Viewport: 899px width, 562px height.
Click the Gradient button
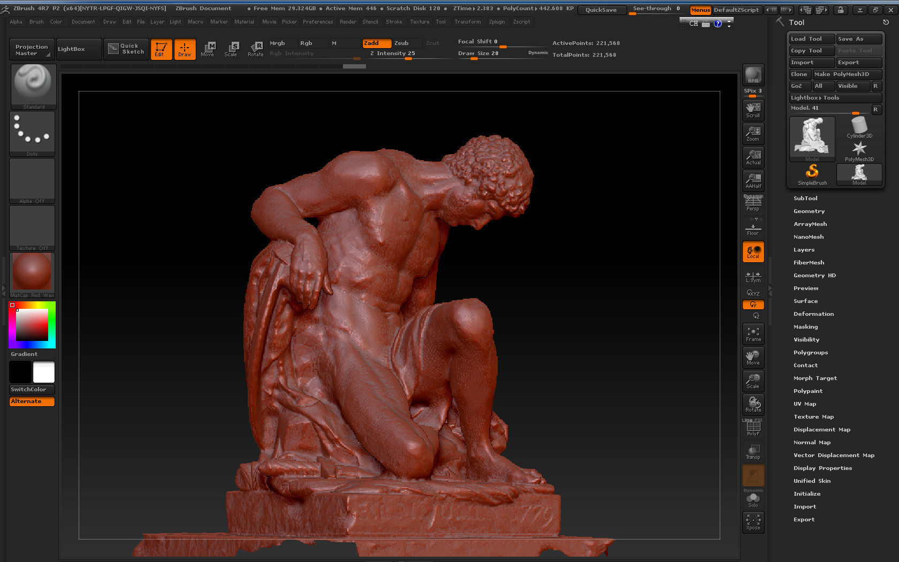[32, 354]
